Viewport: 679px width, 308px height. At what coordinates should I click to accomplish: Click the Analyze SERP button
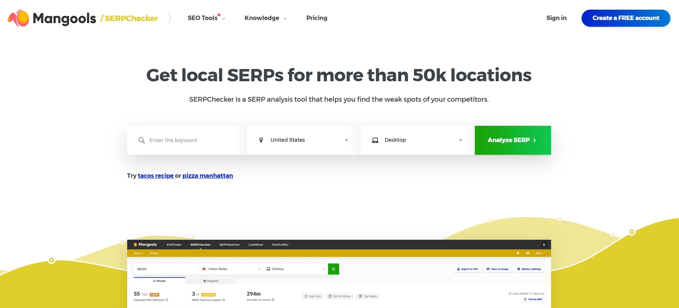[513, 140]
